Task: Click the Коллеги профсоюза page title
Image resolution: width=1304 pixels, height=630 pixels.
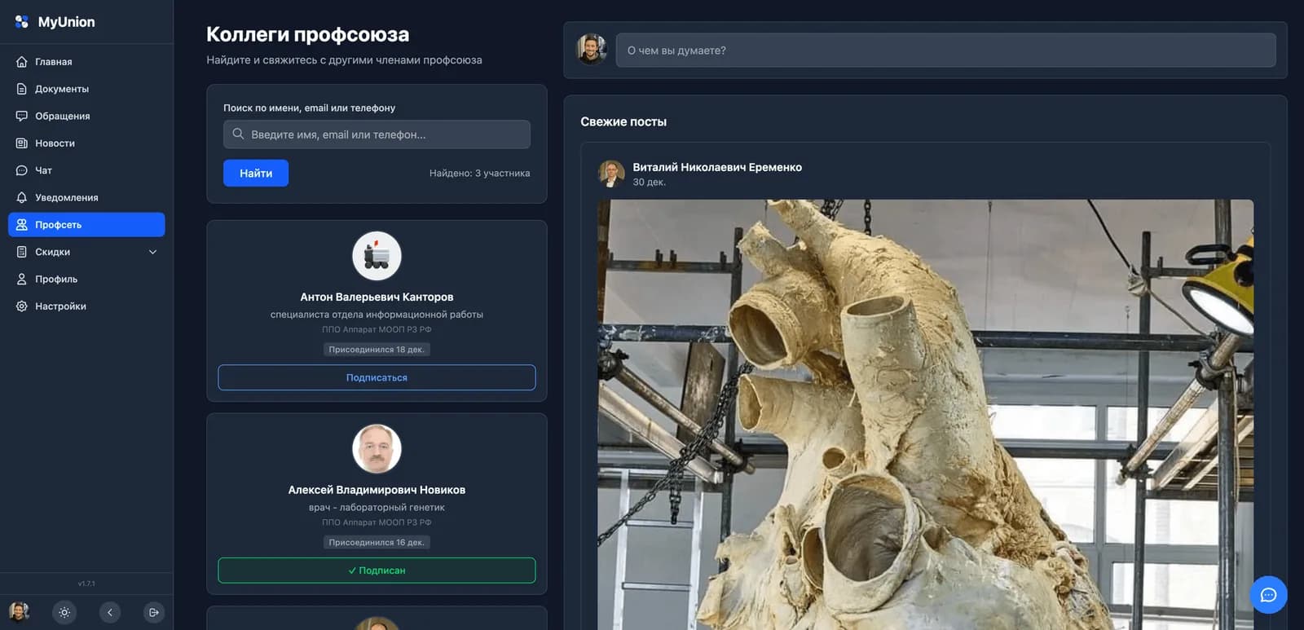Action: [308, 34]
